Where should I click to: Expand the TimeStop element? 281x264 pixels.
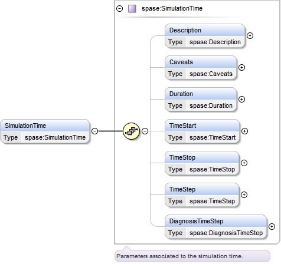[244, 163]
